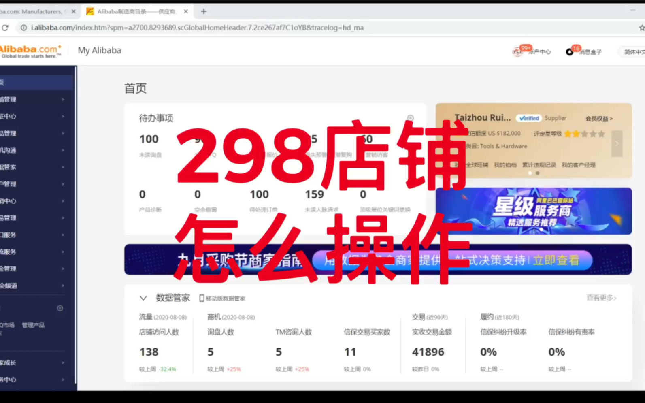Close the first Alibaba.com Manufacturers tab

(73, 11)
